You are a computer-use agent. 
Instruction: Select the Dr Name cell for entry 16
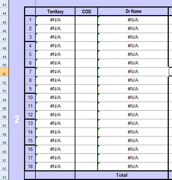(133, 149)
